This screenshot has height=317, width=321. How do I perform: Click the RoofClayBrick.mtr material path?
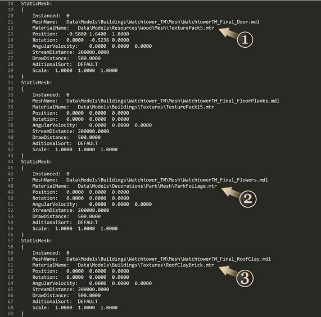tap(146, 265)
